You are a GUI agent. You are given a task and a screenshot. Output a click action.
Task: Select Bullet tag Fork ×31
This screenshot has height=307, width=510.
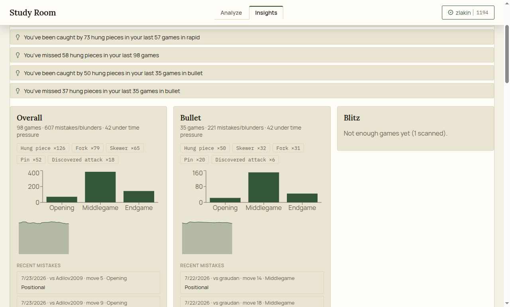coord(288,148)
